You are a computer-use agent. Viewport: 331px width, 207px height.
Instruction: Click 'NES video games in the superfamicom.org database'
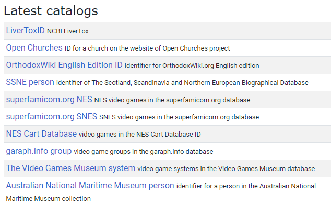[172, 100]
